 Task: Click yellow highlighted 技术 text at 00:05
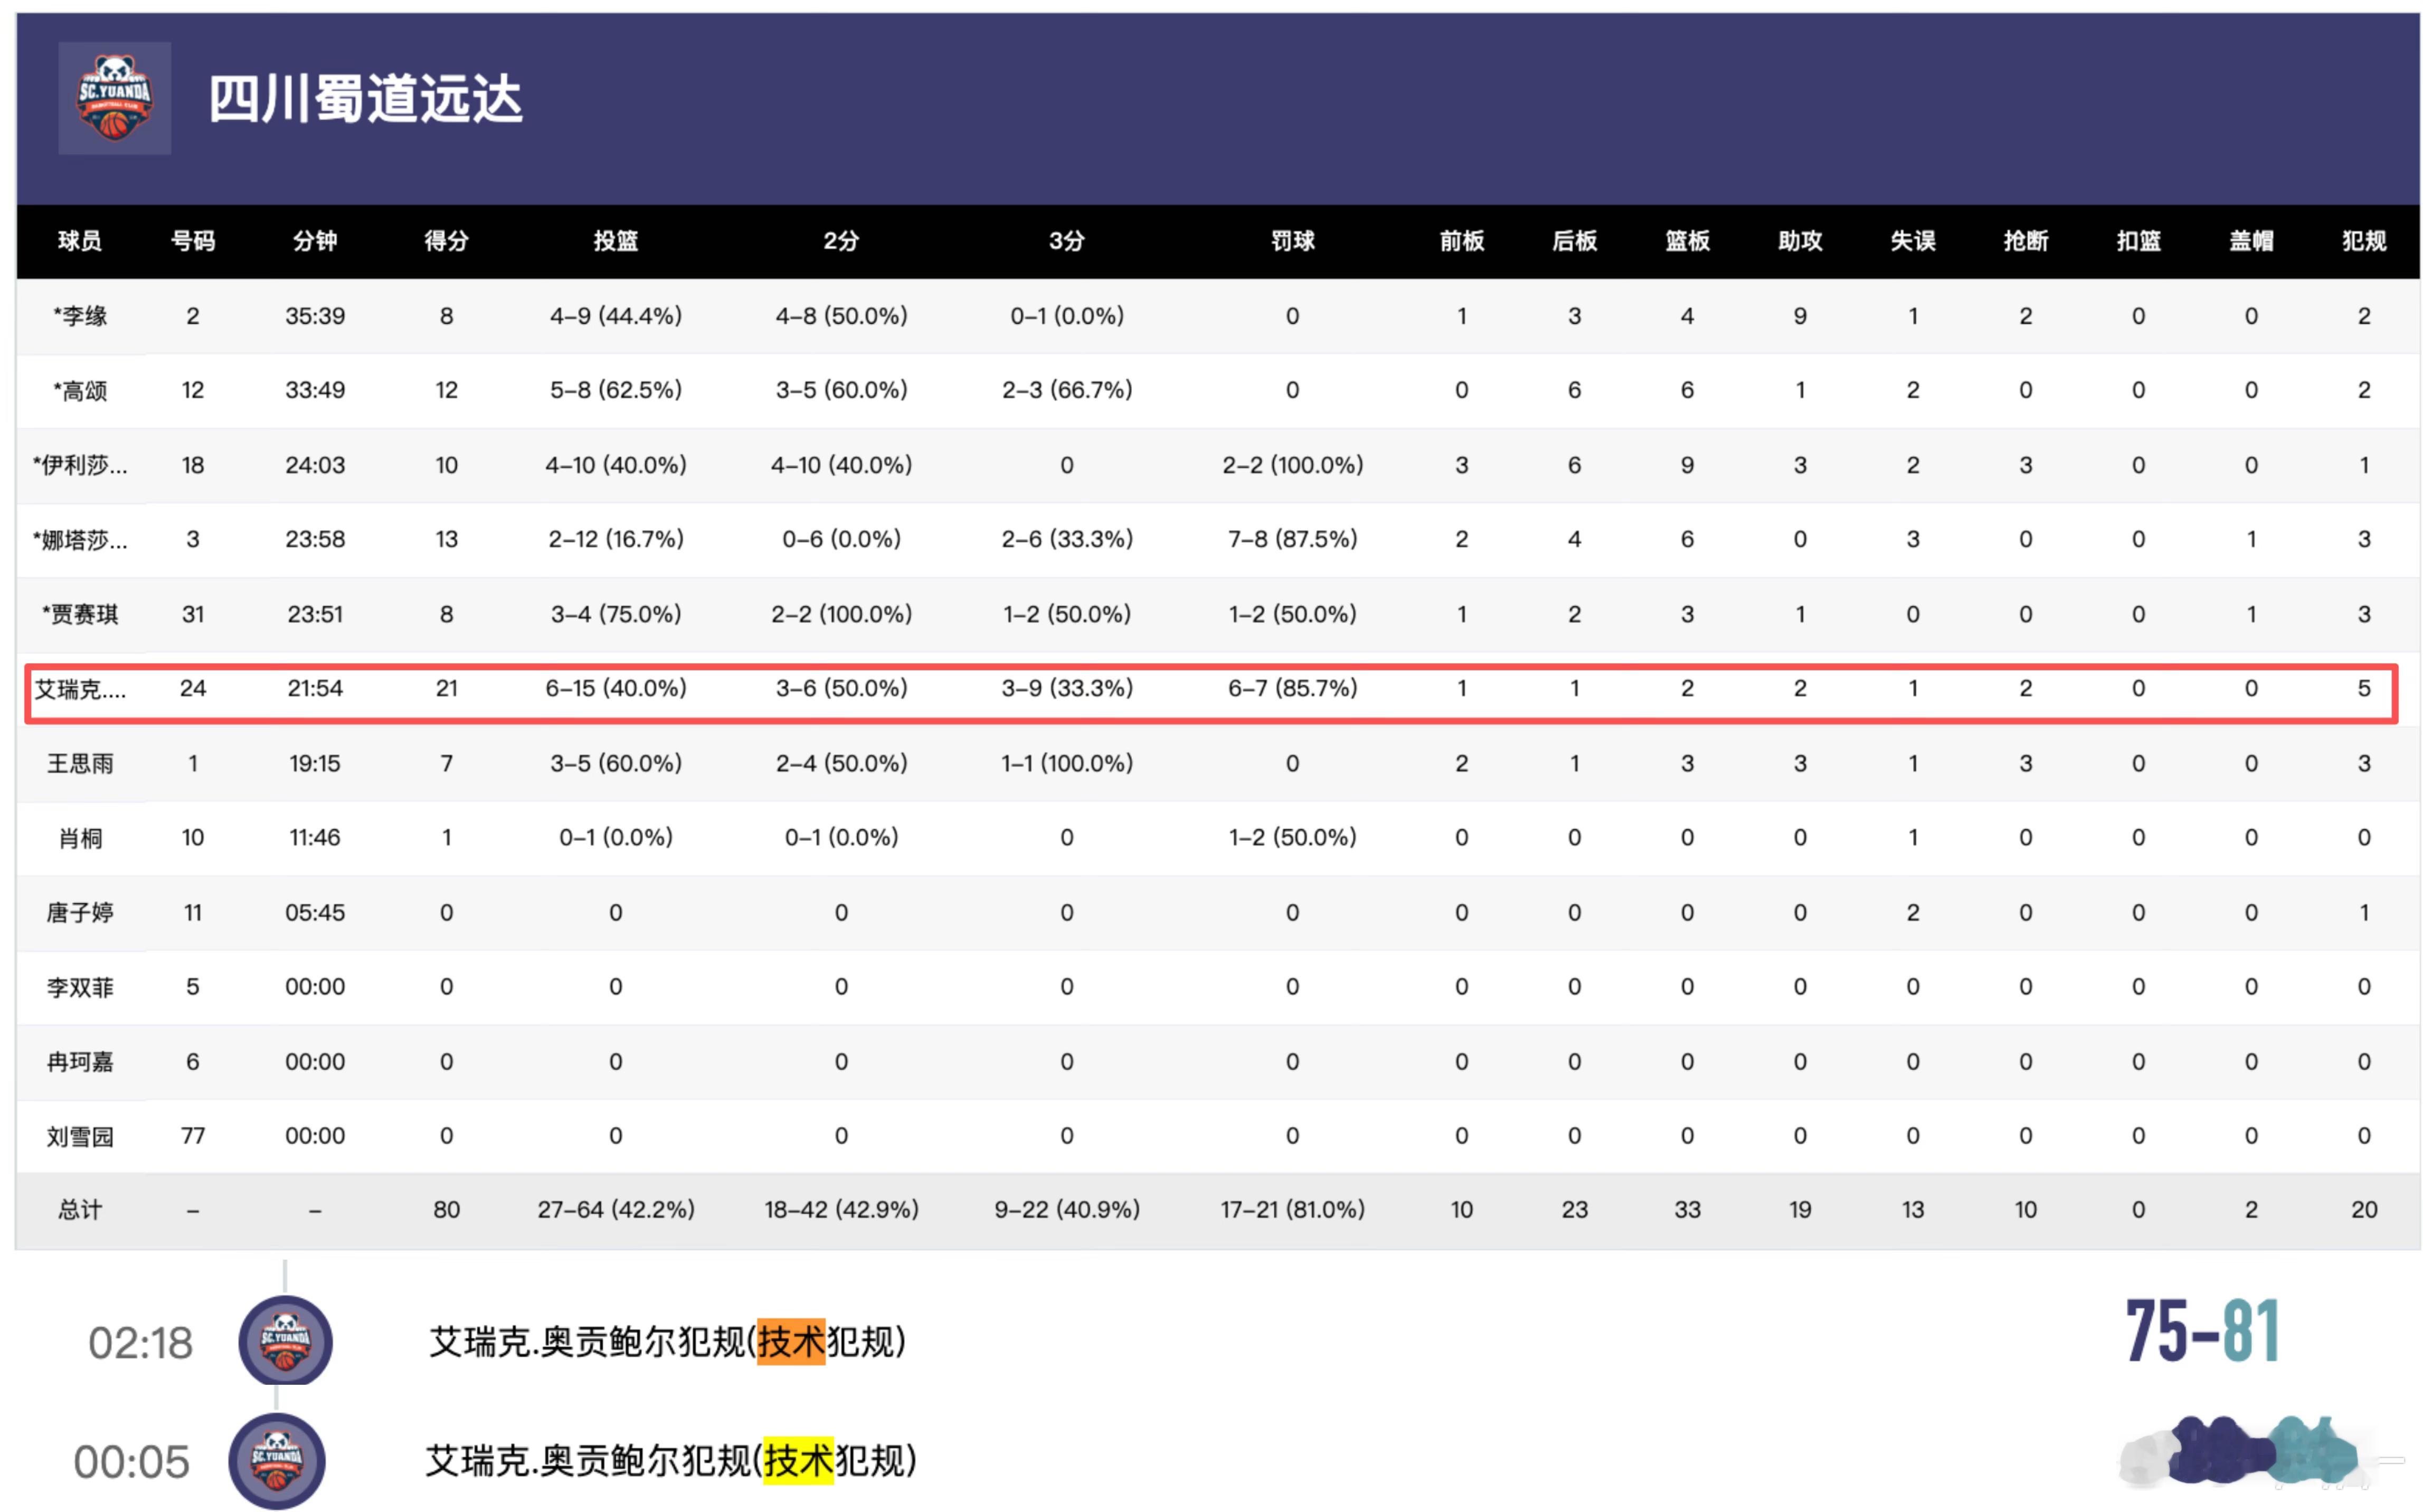point(798,1461)
